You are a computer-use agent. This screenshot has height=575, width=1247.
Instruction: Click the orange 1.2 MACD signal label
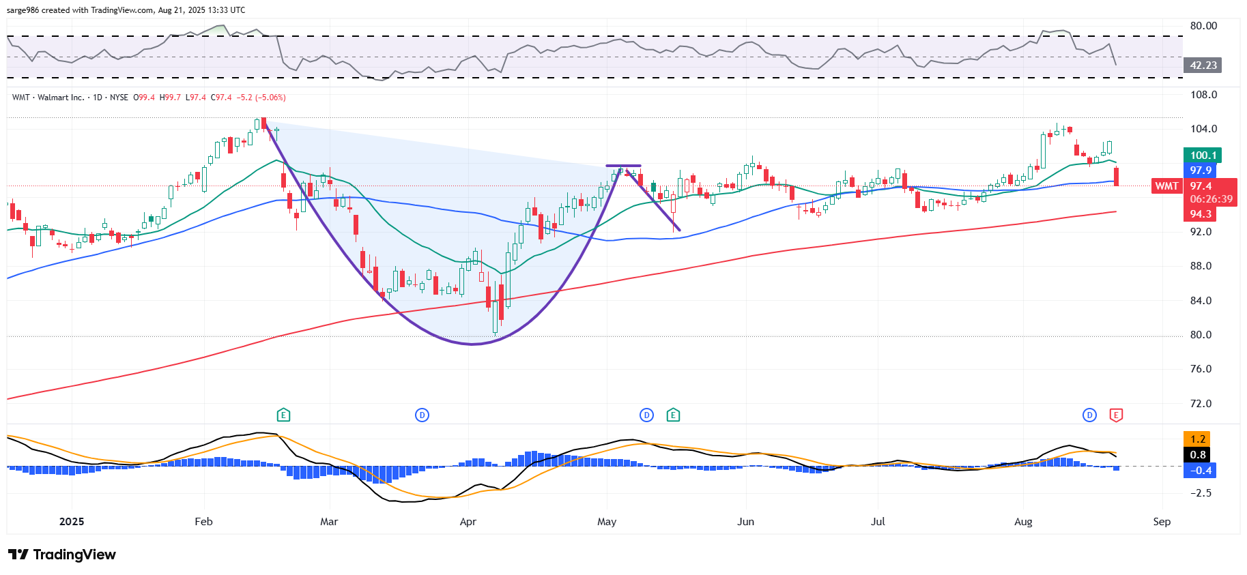click(x=1197, y=439)
